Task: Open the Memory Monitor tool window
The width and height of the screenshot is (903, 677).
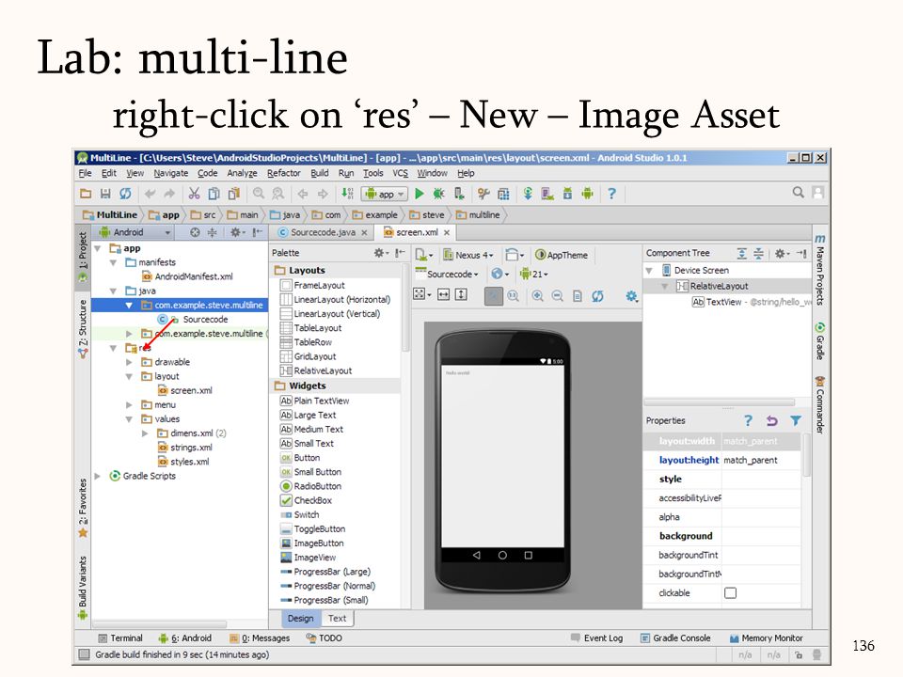Action: (766, 638)
